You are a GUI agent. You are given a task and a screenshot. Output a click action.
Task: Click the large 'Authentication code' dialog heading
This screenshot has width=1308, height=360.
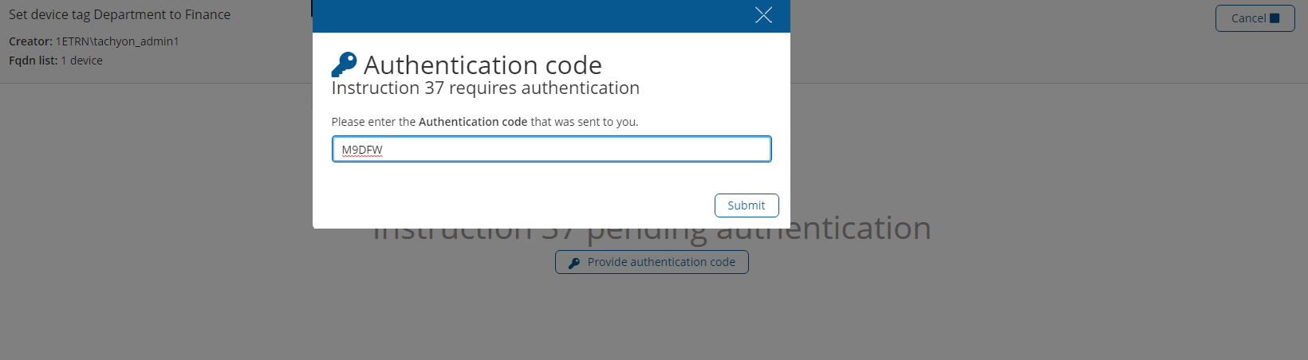483,65
